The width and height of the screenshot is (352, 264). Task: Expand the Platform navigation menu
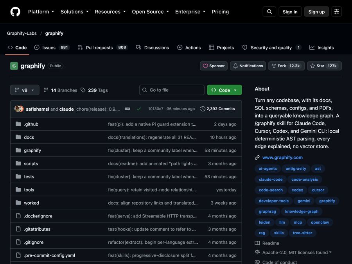coord(41,12)
